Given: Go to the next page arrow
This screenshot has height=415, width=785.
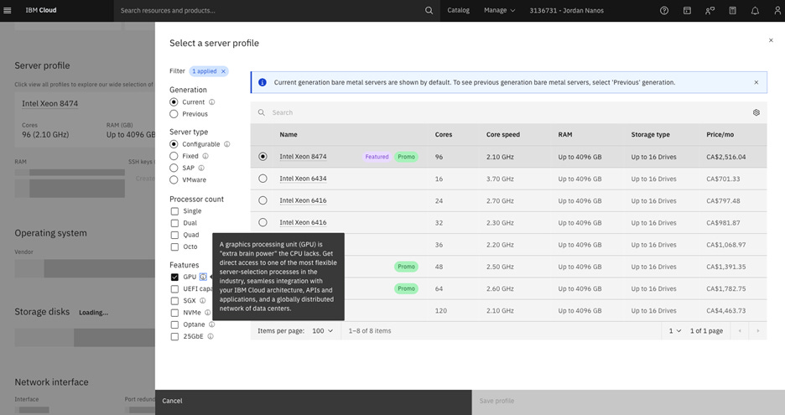Looking at the screenshot, I should pos(757,331).
